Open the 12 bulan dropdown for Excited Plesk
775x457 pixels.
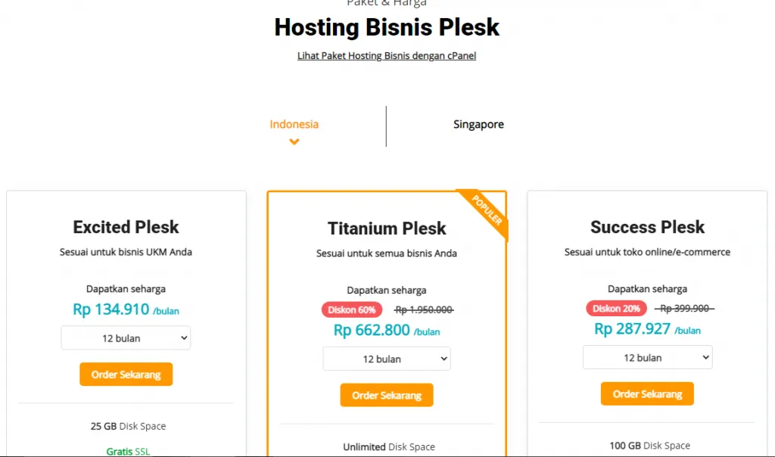[x=126, y=337]
